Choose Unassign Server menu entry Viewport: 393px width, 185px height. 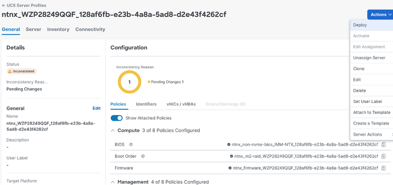click(371, 58)
